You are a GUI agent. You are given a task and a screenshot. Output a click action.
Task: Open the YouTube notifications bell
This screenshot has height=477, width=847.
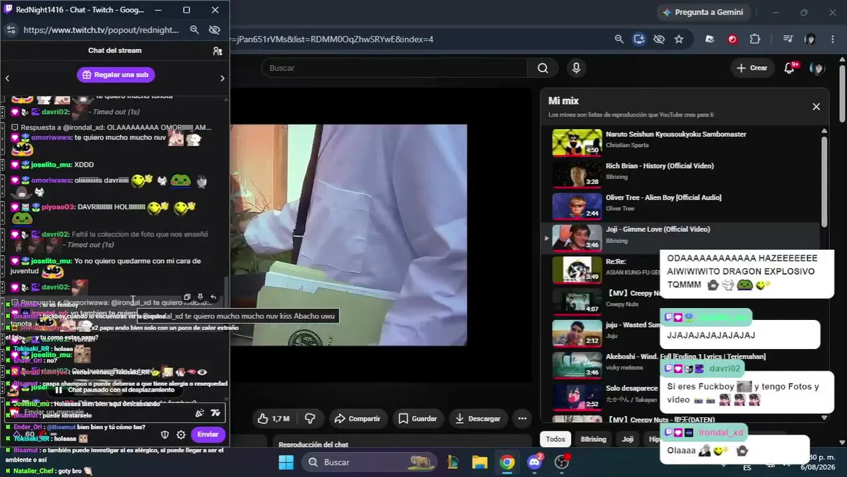tap(789, 68)
